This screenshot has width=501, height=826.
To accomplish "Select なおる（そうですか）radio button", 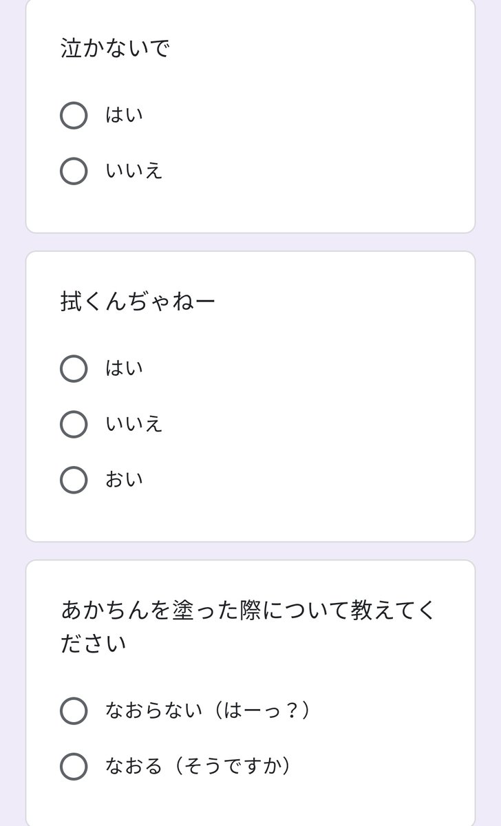I will coord(74,766).
